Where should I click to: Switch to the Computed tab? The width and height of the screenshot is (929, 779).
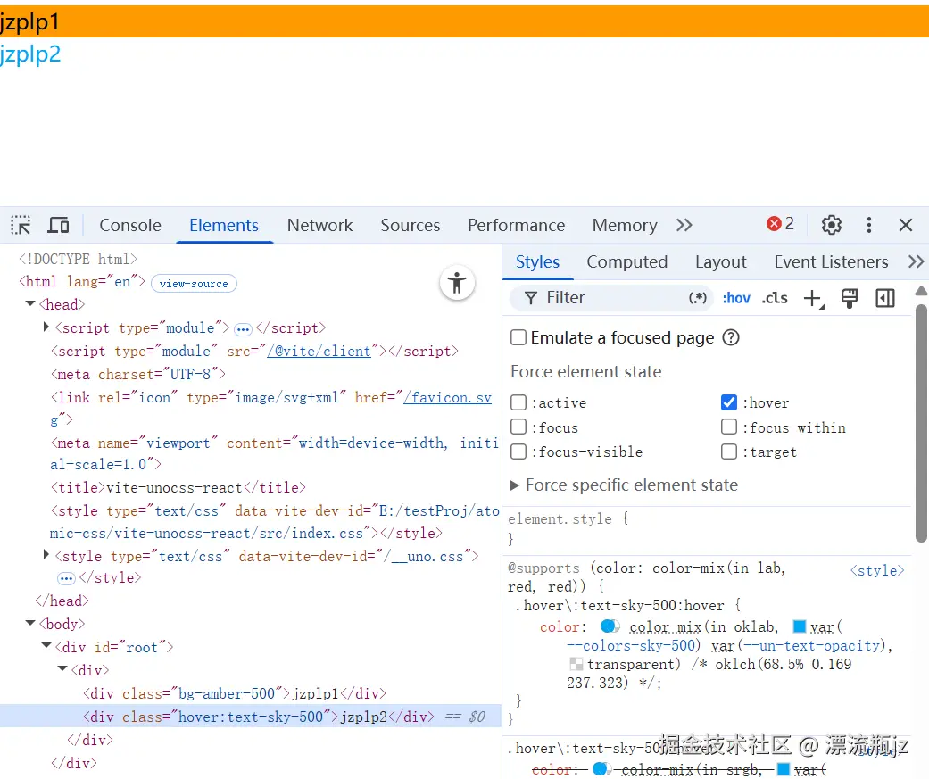[x=626, y=261]
